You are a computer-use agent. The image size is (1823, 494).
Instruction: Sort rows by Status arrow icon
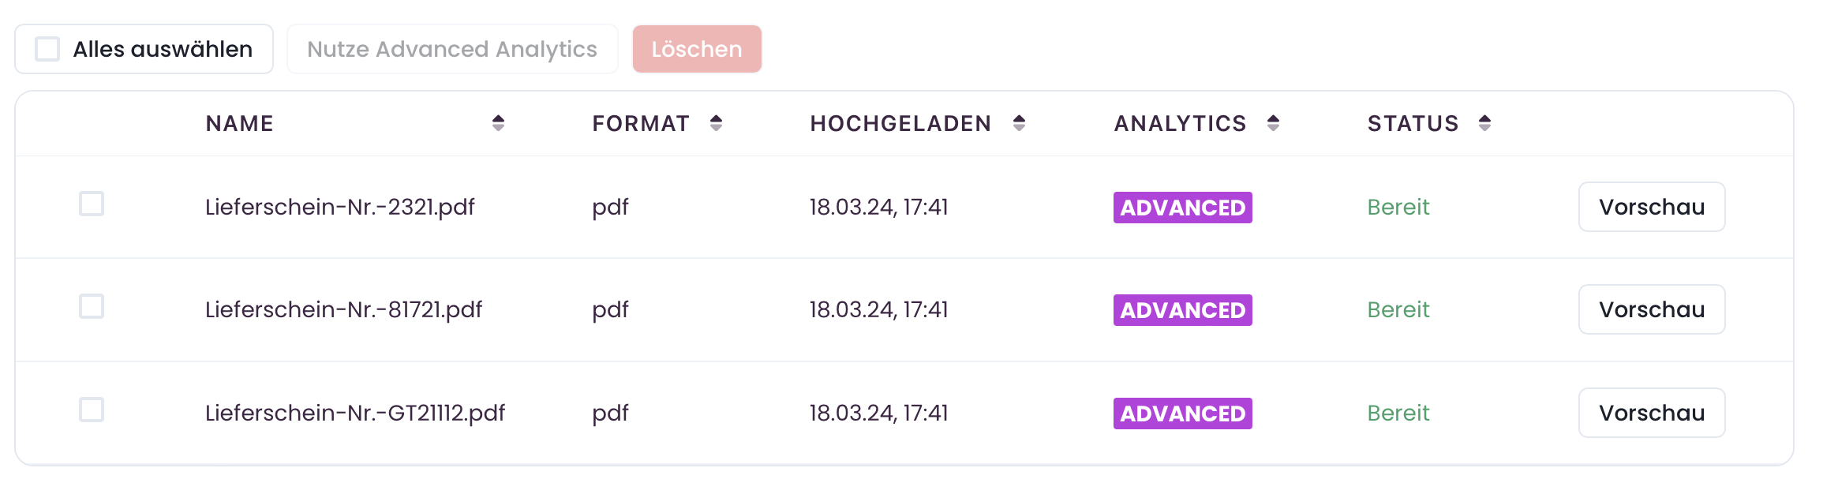pyautogui.click(x=1484, y=123)
